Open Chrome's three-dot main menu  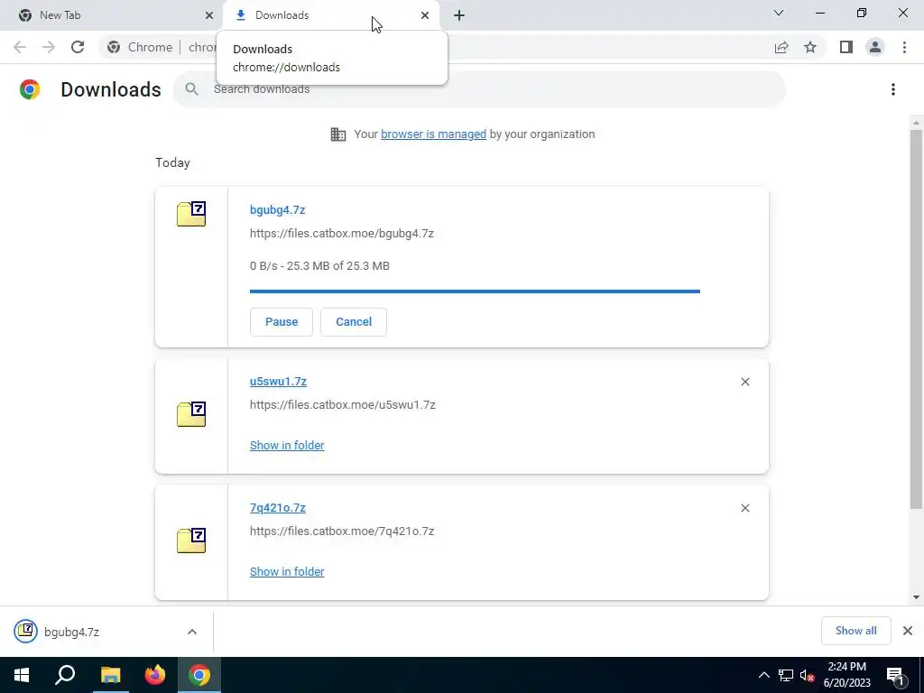[904, 47]
